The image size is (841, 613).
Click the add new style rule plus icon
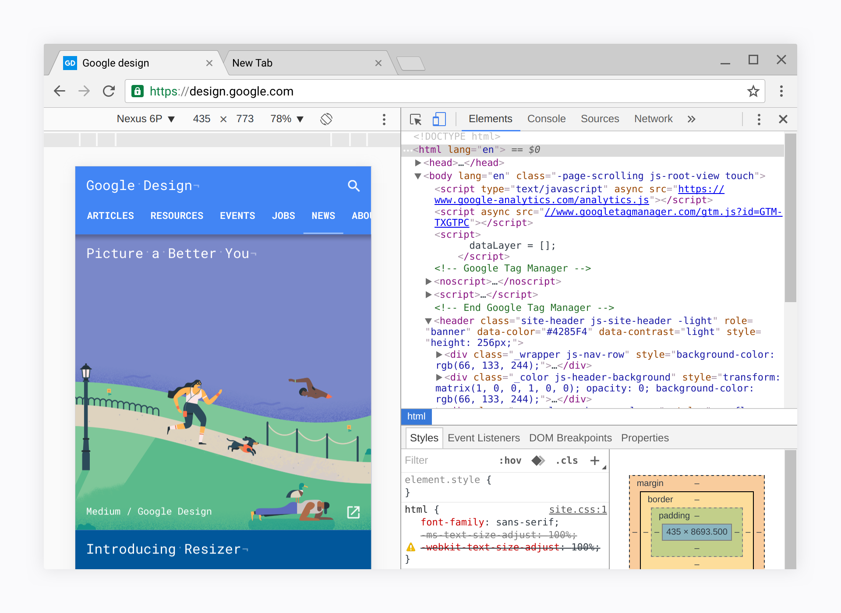[594, 461]
